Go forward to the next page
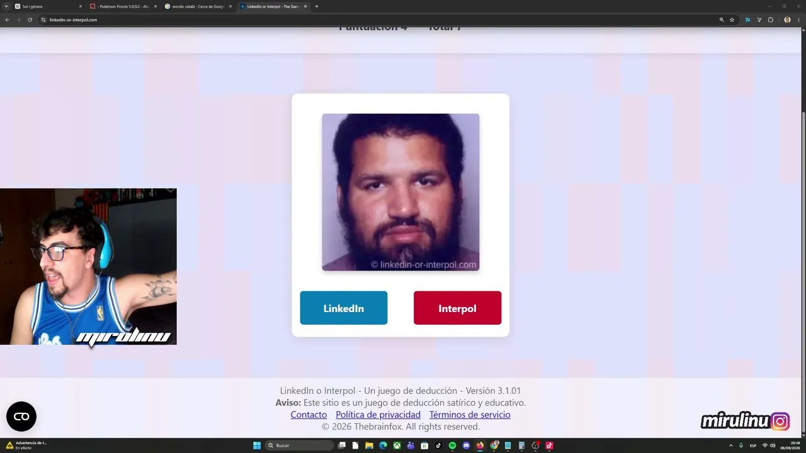 click(x=18, y=20)
